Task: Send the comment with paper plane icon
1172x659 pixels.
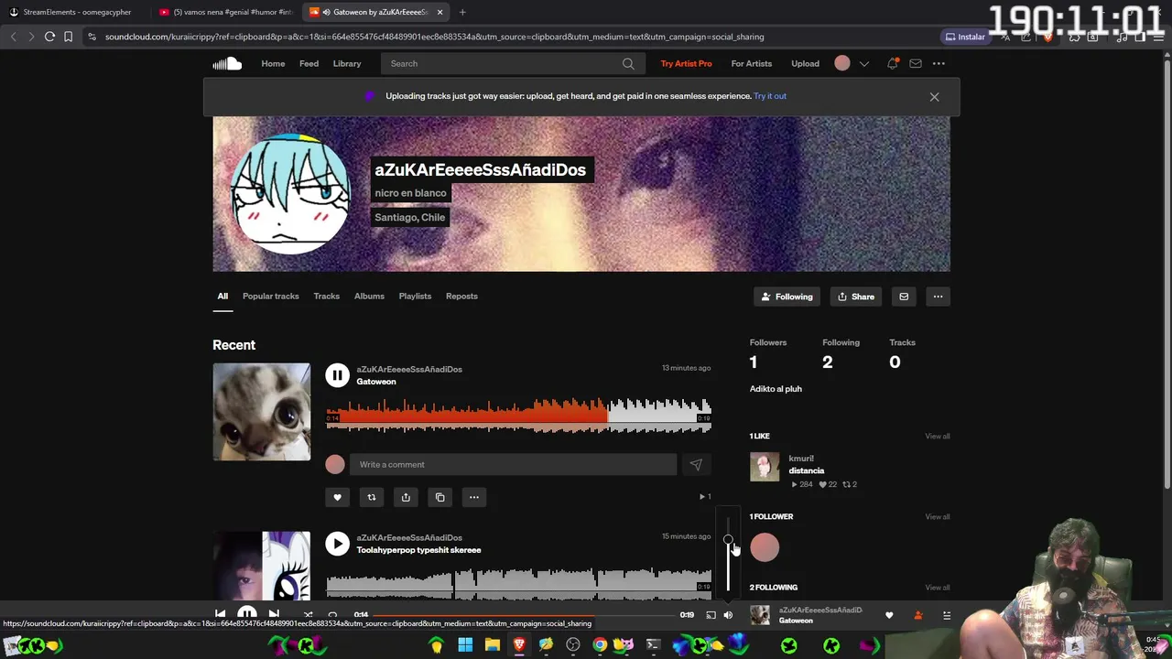Action: tap(696, 464)
